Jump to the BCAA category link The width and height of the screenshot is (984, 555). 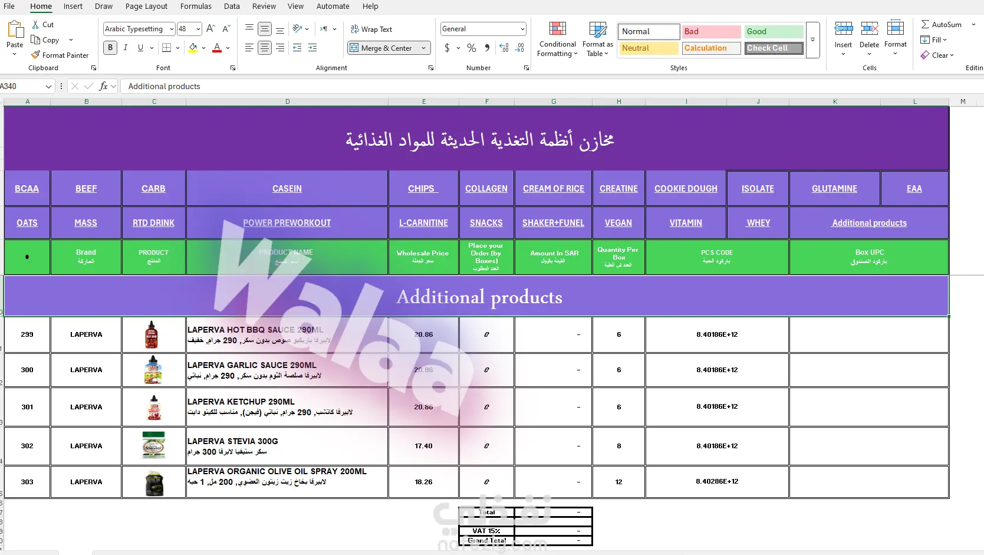27,189
